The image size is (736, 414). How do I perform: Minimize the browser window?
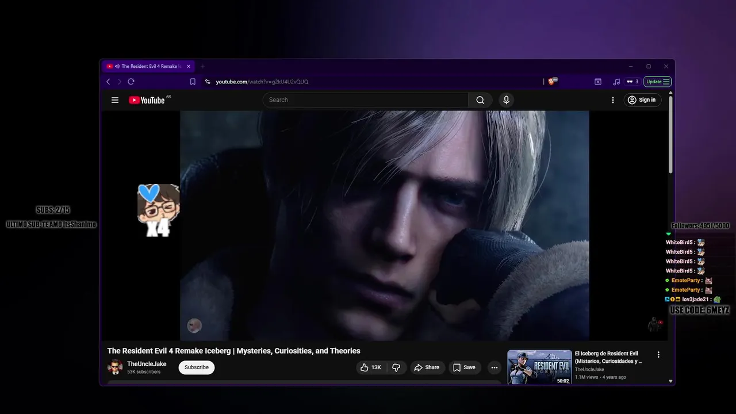click(x=631, y=67)
